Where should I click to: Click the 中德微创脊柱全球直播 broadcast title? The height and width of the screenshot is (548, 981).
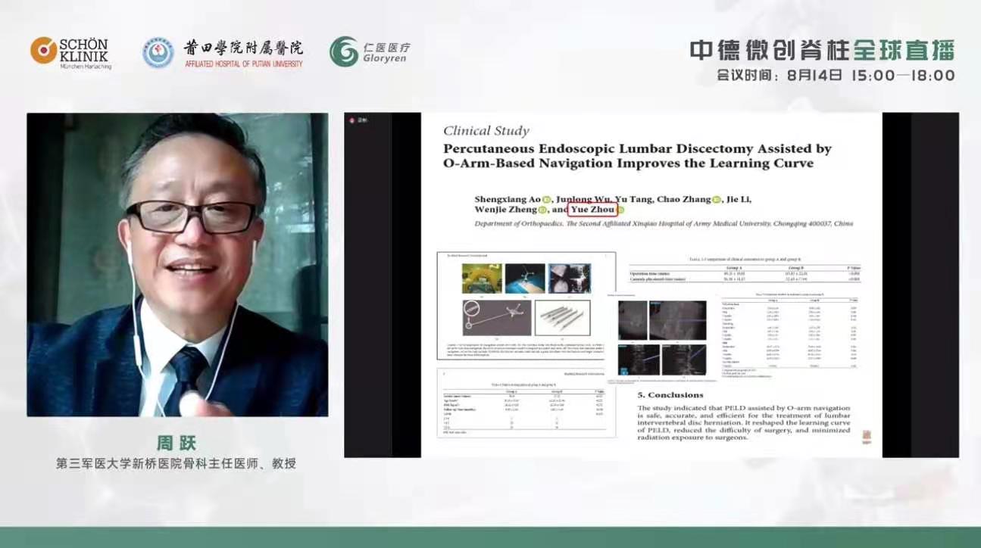point(821,51)
